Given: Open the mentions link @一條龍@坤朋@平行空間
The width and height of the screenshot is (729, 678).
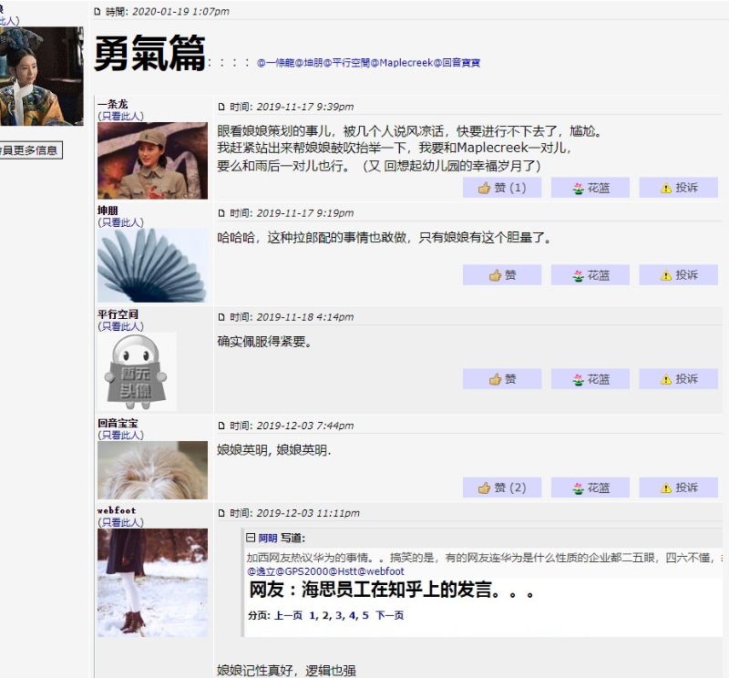Looking at the screenshot, I should [x=368, y=63].
